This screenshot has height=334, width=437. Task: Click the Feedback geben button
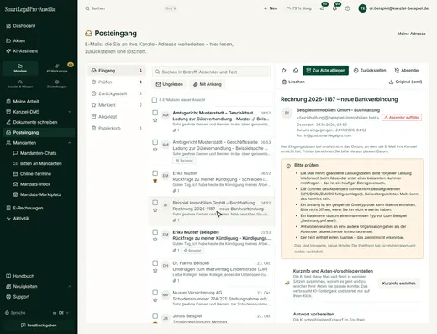point(39,326)
